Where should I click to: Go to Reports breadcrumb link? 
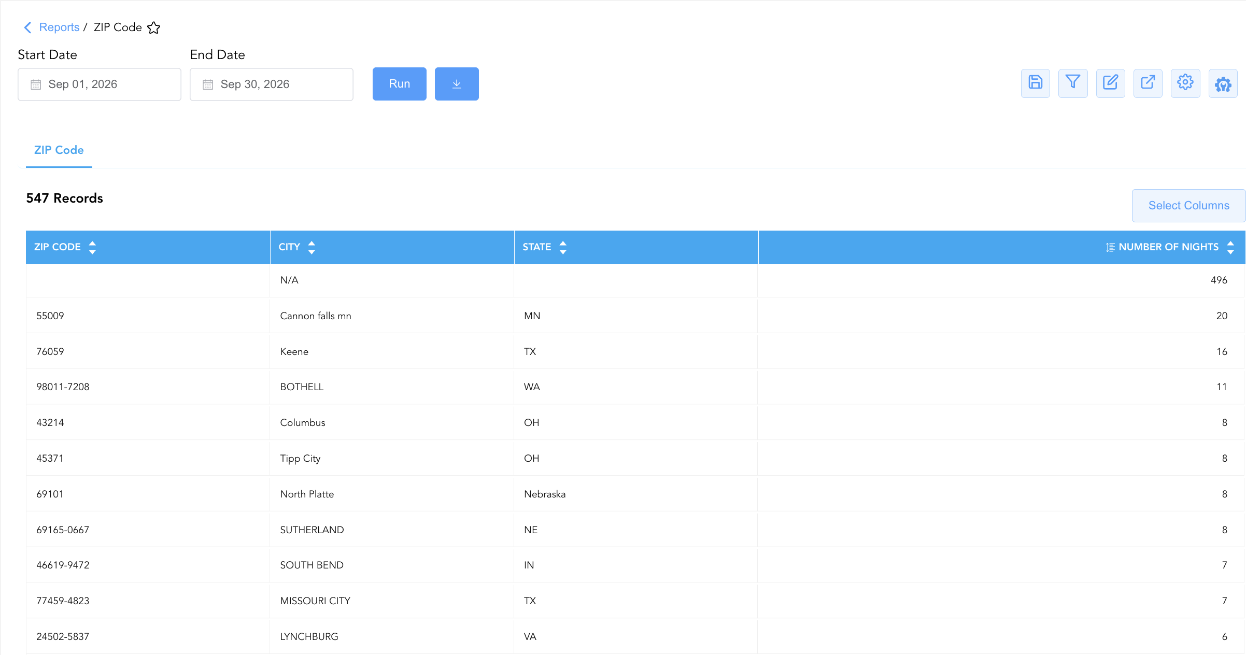tap(59, 27)
